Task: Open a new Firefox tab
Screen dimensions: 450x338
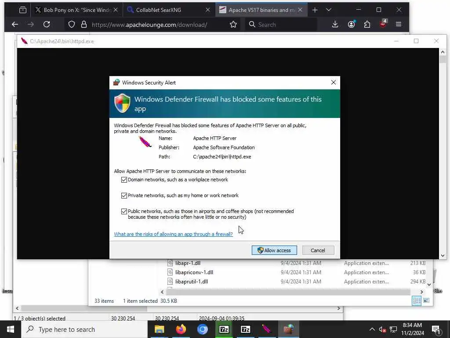Action: coord(315,10)
